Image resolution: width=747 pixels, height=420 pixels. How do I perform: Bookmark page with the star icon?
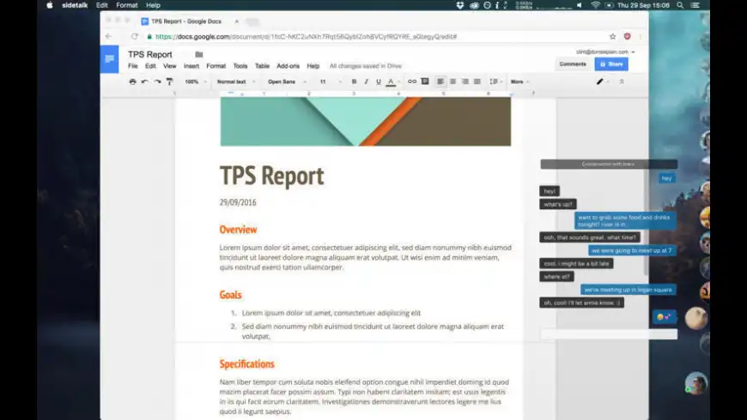point(612,37)
